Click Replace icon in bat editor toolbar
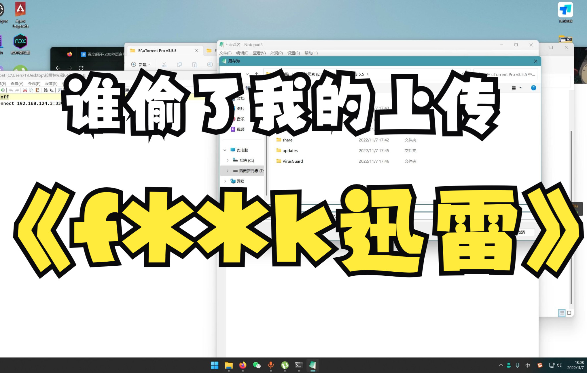Image resolution: width=587 pixels, height=373 pixels. coord(52,90)
